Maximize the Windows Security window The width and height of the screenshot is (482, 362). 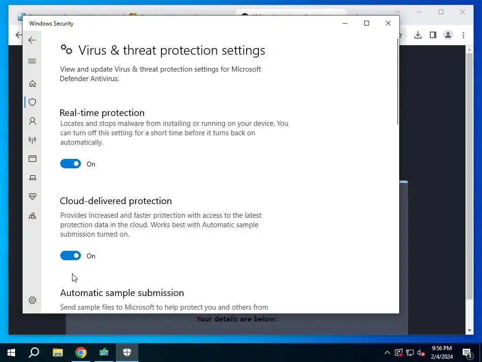[x=366, y=23]
